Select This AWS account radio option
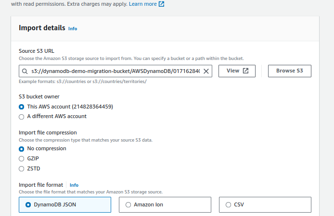334x216 pixels. coord(21,107)
